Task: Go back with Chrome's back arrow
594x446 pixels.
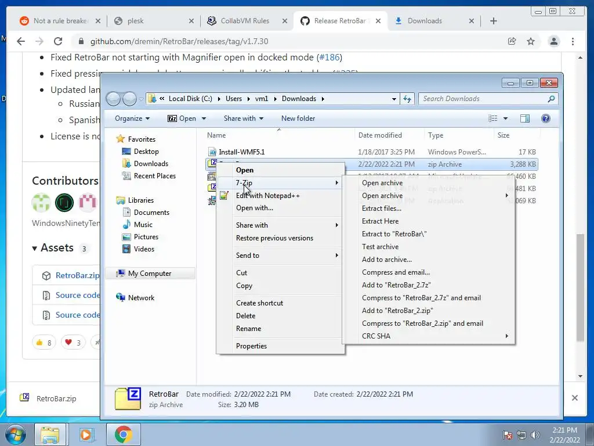Action: [21, 41]
